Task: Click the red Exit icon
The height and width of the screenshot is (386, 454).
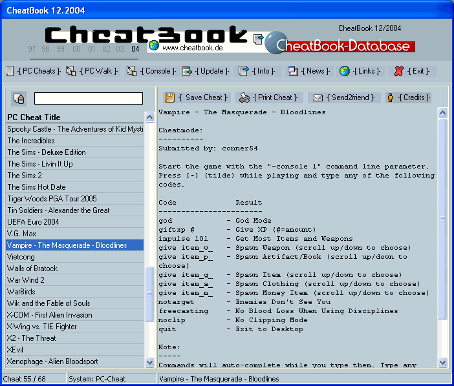Action: pos(399,71)
